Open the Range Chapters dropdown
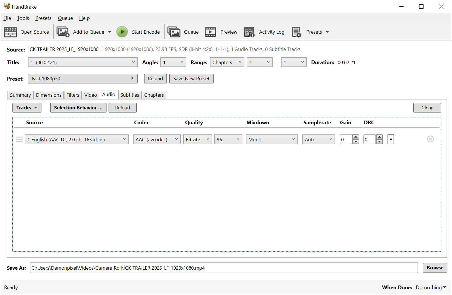 pyautogui.click(x=227, y=62)
